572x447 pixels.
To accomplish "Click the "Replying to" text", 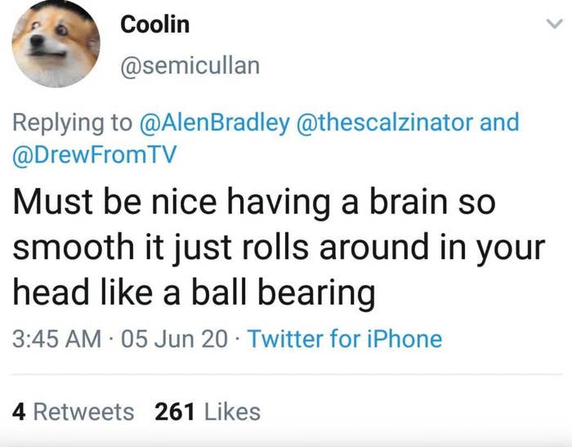I will pos(71,123).
